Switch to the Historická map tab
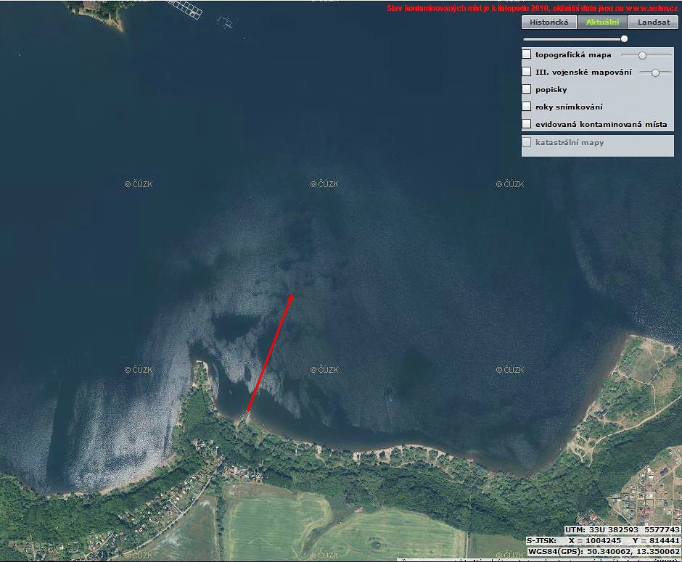 point(549,22)
